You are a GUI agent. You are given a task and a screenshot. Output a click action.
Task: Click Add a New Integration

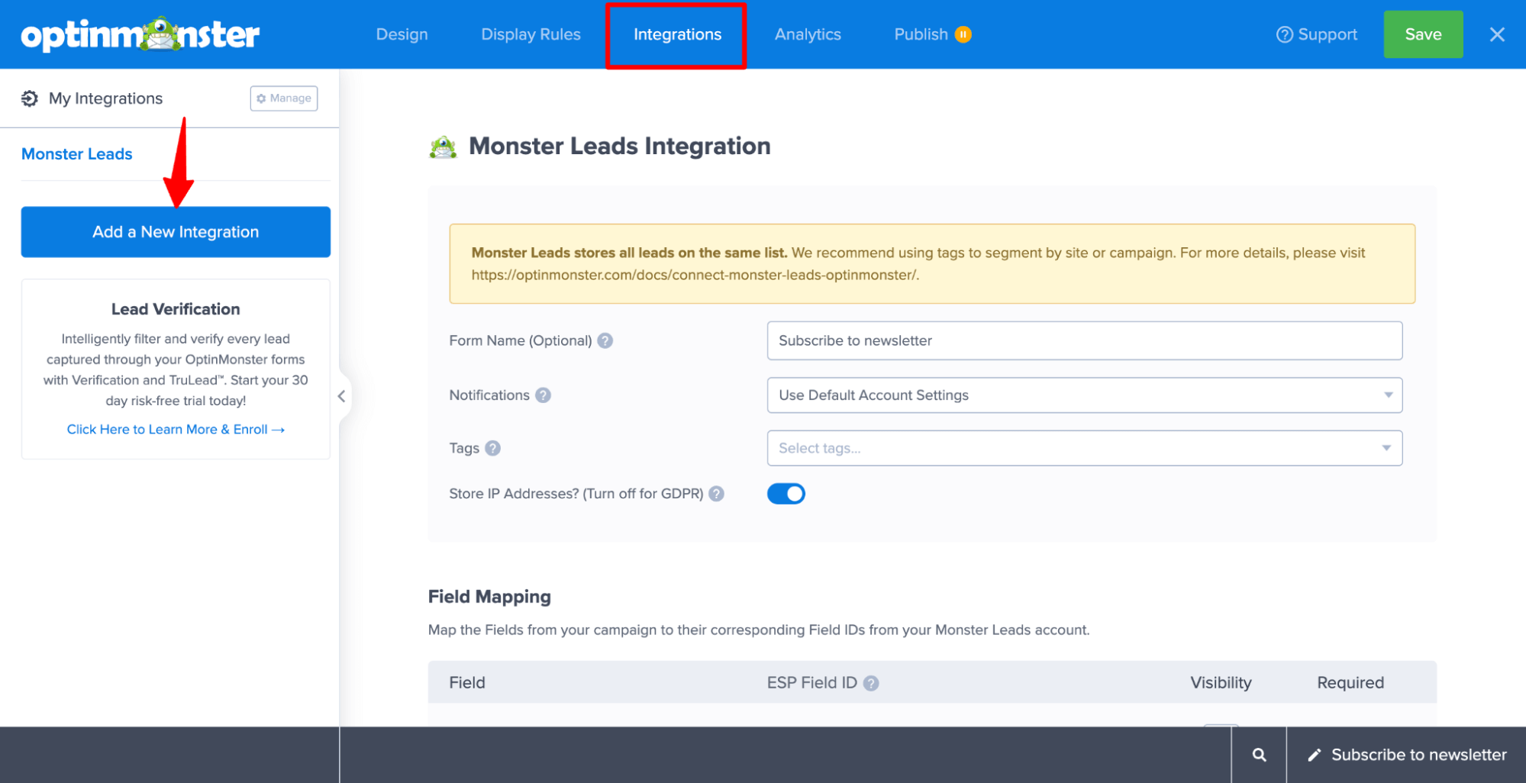pyautogui.click(x=176, y=232)
